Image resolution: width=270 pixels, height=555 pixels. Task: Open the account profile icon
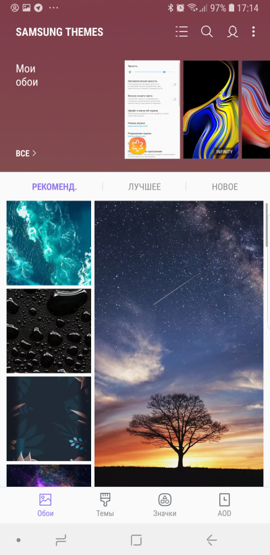click(232, 32)
